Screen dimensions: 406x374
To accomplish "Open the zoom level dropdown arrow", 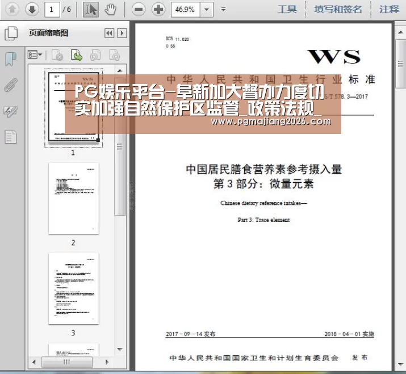I will pos(207,10).
